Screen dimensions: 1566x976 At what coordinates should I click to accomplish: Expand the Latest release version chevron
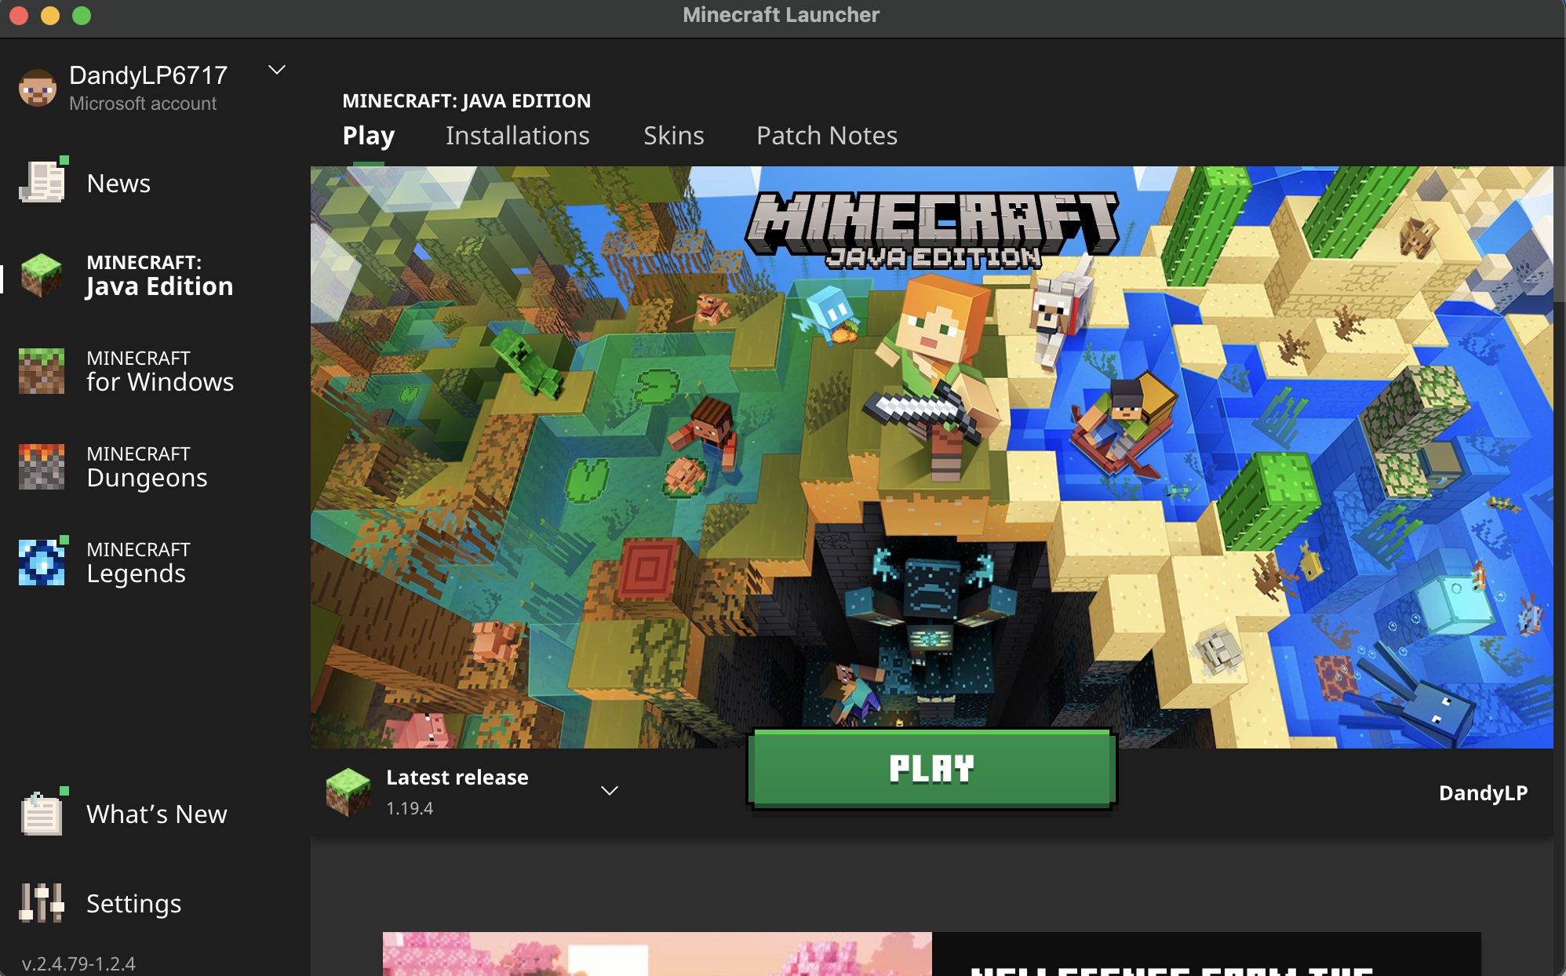click(x=610, y=791)
